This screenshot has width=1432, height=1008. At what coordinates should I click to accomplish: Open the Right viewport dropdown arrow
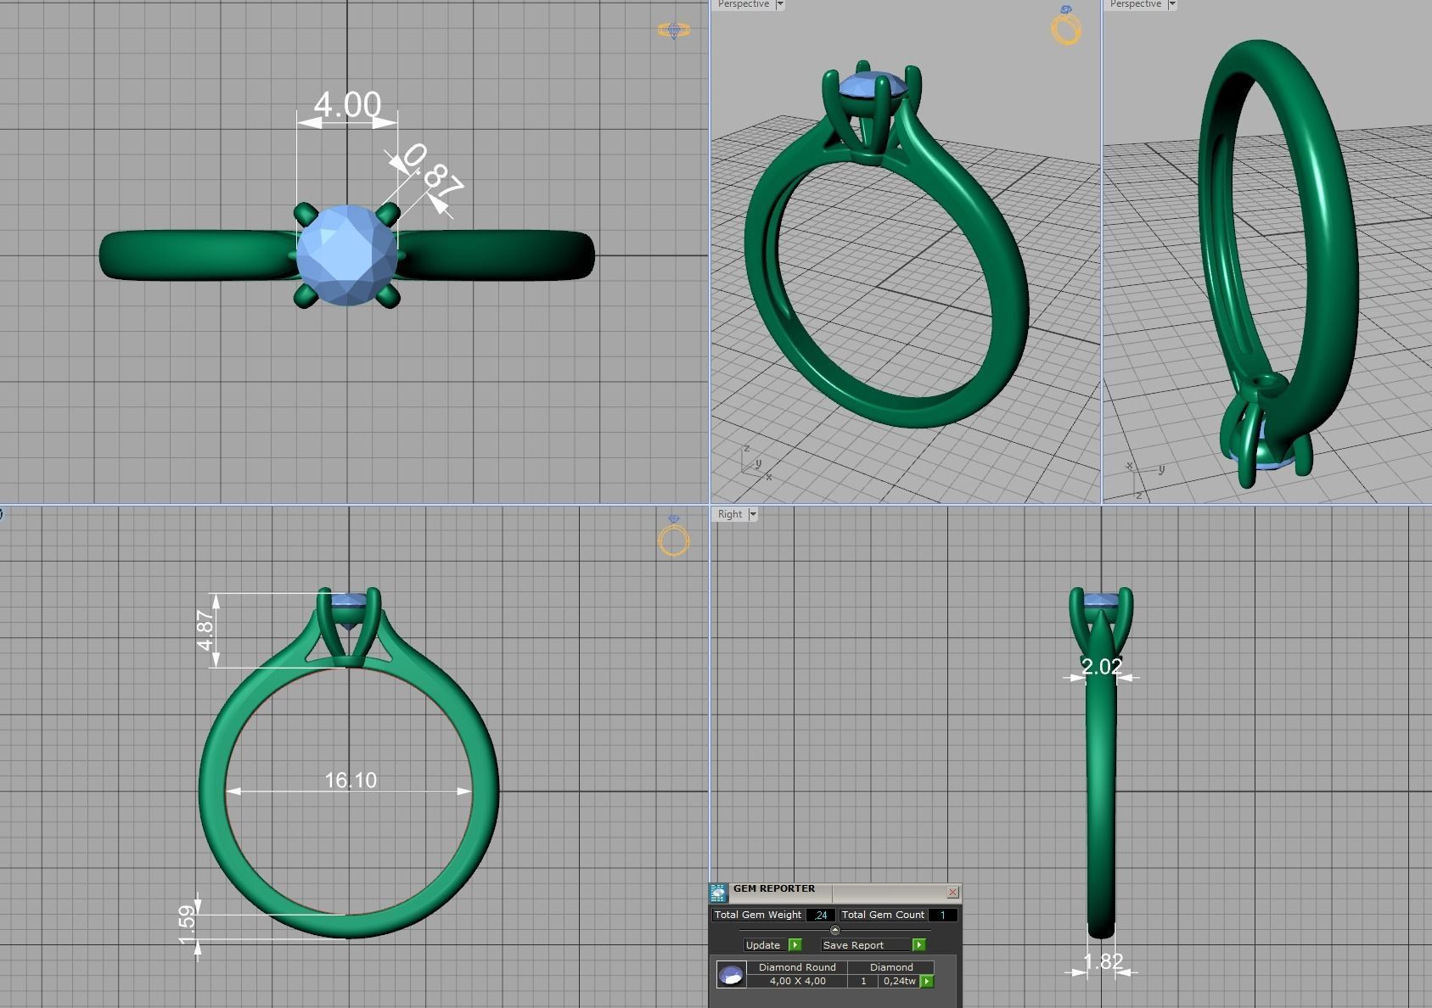pyautogui.click(x=752, y=514)
